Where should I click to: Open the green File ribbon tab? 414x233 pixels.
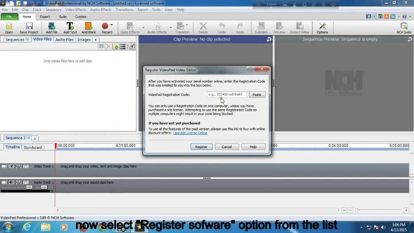pyautogui.click(x=9, y=16)
